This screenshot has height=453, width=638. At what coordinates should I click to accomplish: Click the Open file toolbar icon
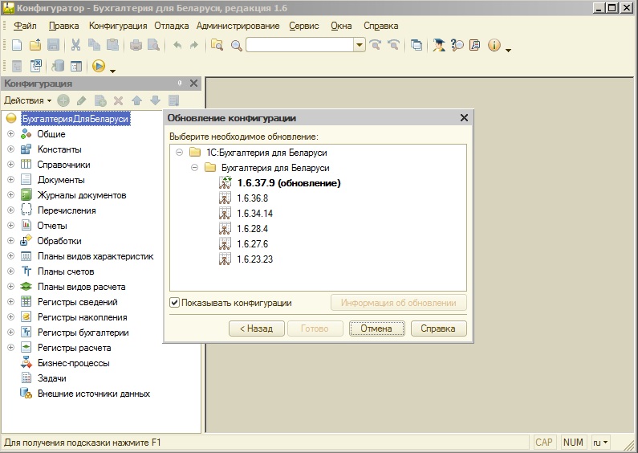coord(35,46)
